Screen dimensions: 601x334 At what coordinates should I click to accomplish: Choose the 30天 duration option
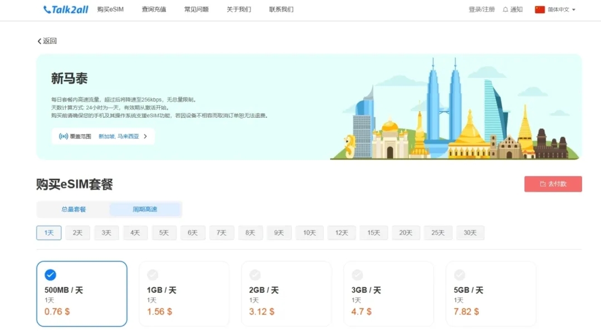[470, 233]
